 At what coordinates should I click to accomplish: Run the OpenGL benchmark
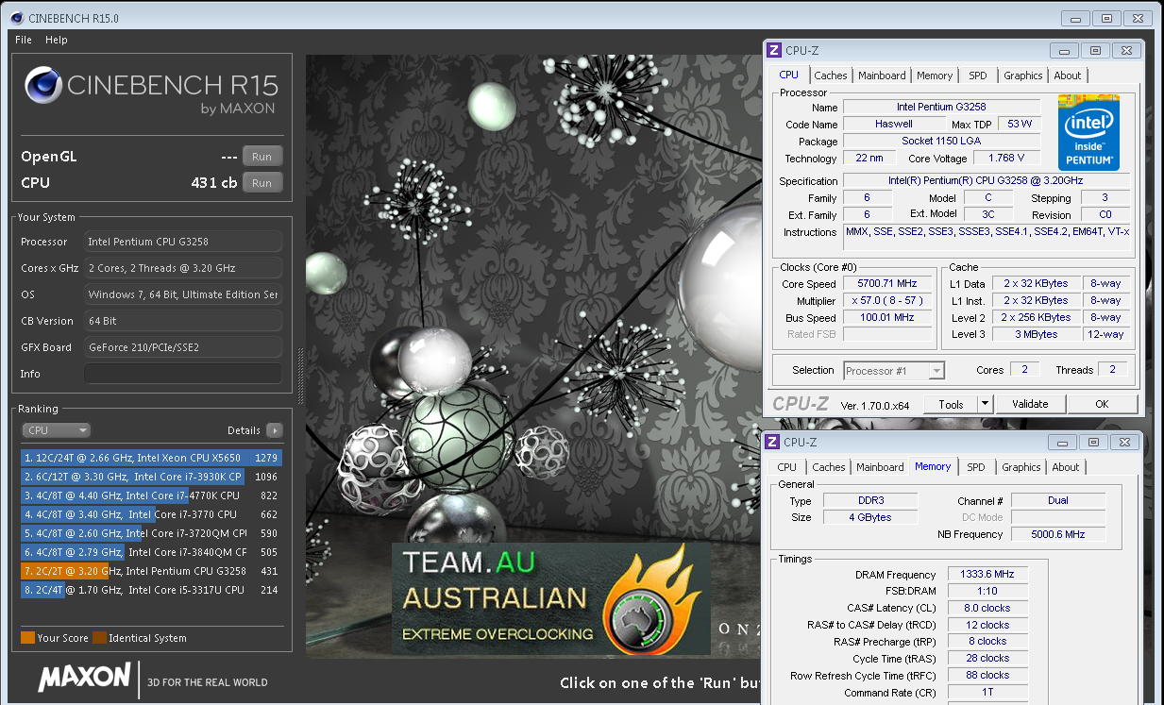(262, 157)
